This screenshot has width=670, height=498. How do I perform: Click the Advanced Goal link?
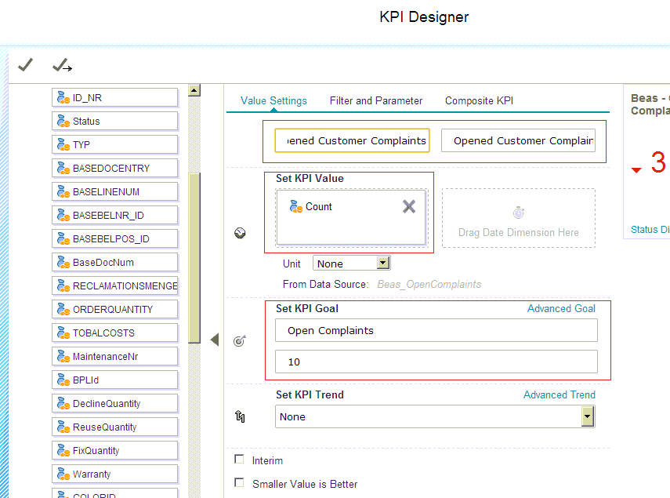pyautogui.click(x=561, y=308)
